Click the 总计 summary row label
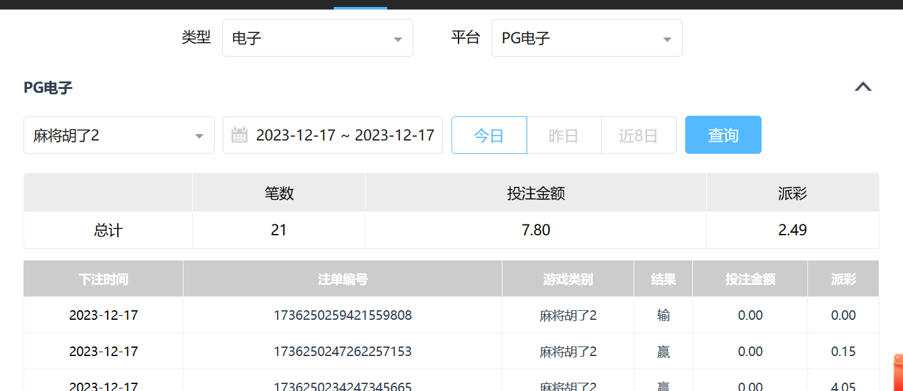The height and width of the screenshot is (391, 903). click(108, 230)
